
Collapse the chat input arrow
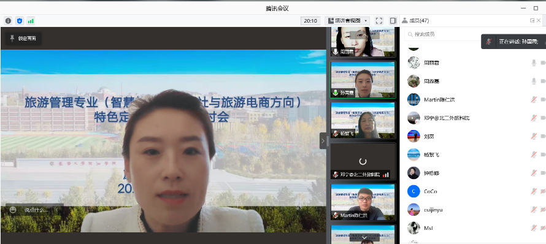(x=57, y=210)
